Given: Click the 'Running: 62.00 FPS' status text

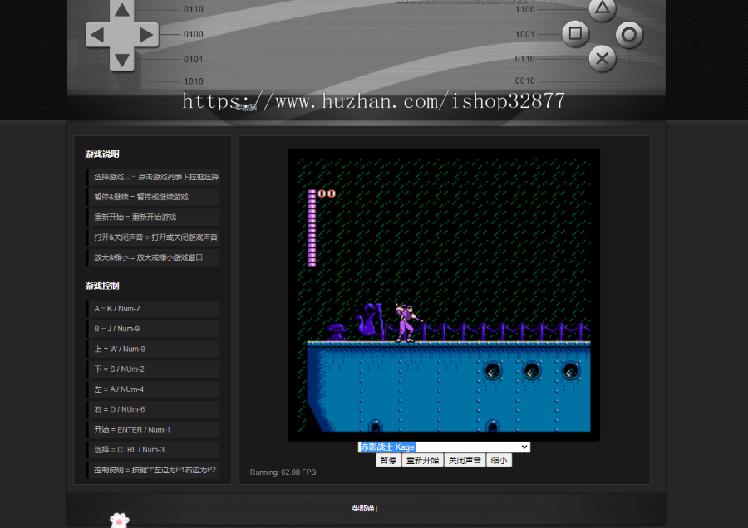Looking at the screenshot, I should click(x=283, y=472).
